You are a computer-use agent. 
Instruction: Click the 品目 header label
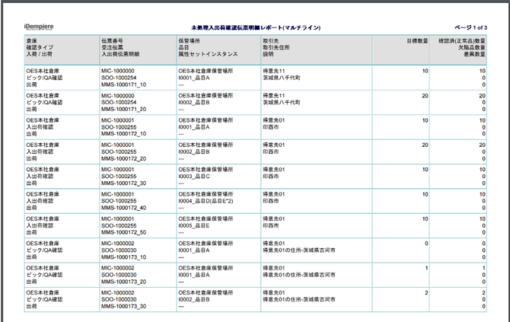pos(183,47)
